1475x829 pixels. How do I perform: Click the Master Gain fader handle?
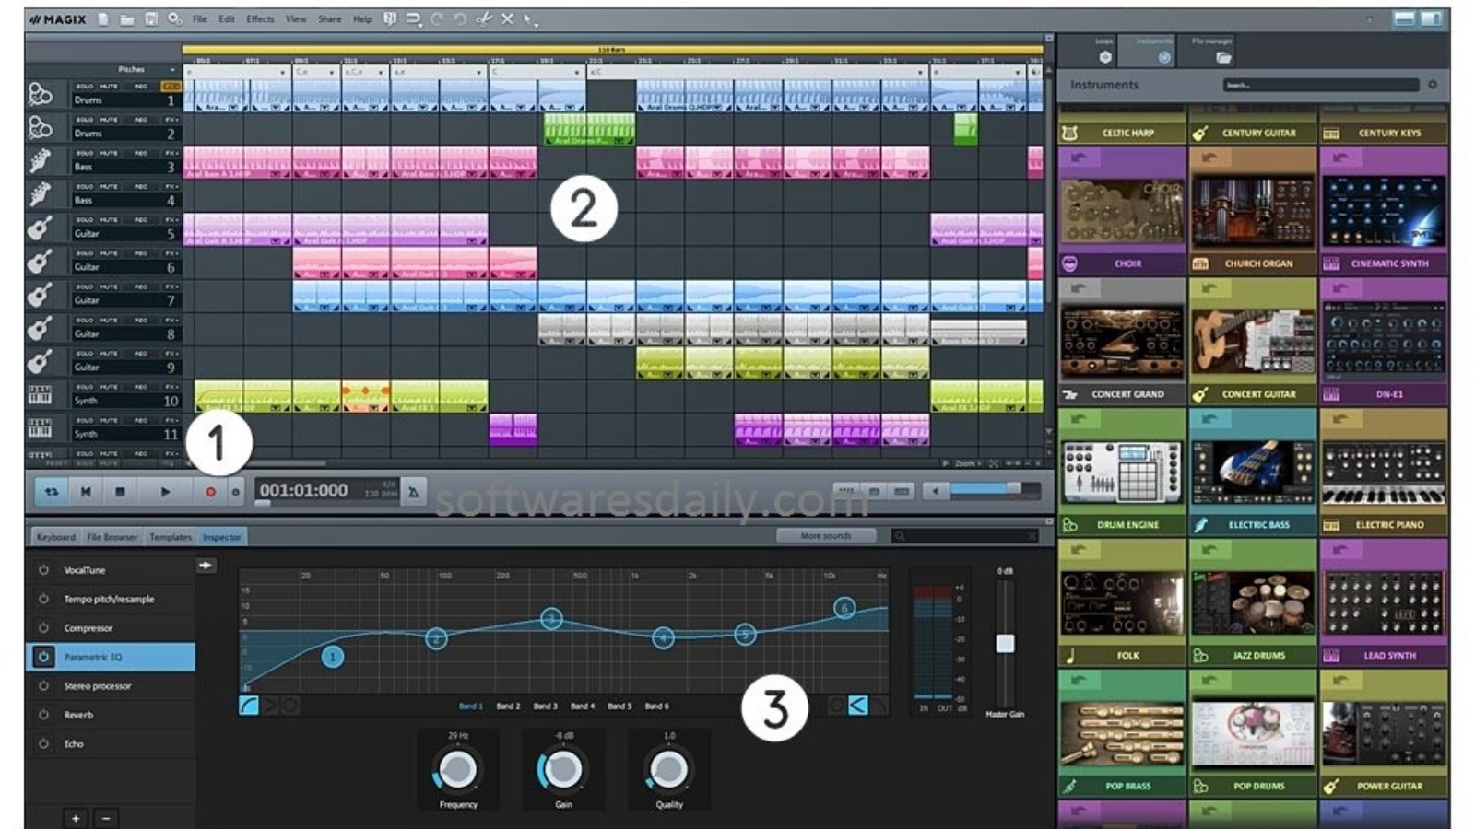[1005, 643]
